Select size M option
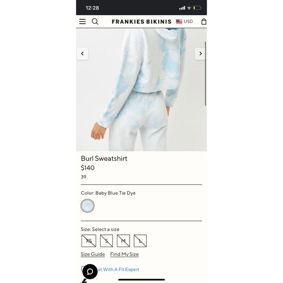Image resolution: width=283 pixels, height=283 pixels. point(123,241)
